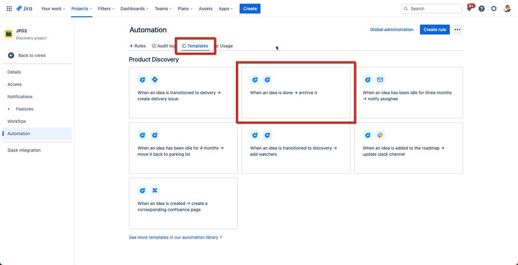Click the discovery icon on idle three months card
This screenshot has height=265, width=518.
coord(368,80)
